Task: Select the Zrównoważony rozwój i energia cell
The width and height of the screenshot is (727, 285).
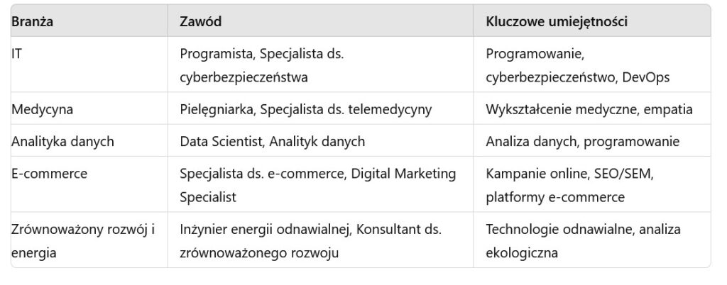Action: pos(84,240)
